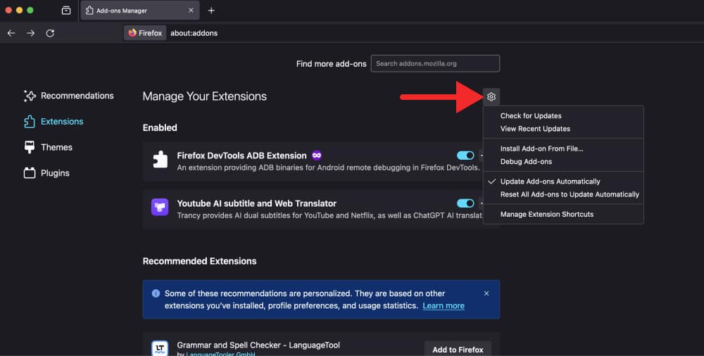Open the Themes category
Viewport: 704px width, 356px height.
[49, 147]
